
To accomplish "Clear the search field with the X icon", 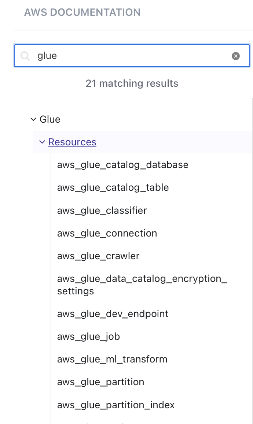I will 236,56.
